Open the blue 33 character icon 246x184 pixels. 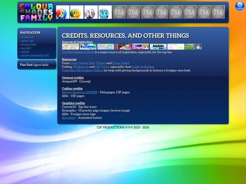click(x=105, y=12)
